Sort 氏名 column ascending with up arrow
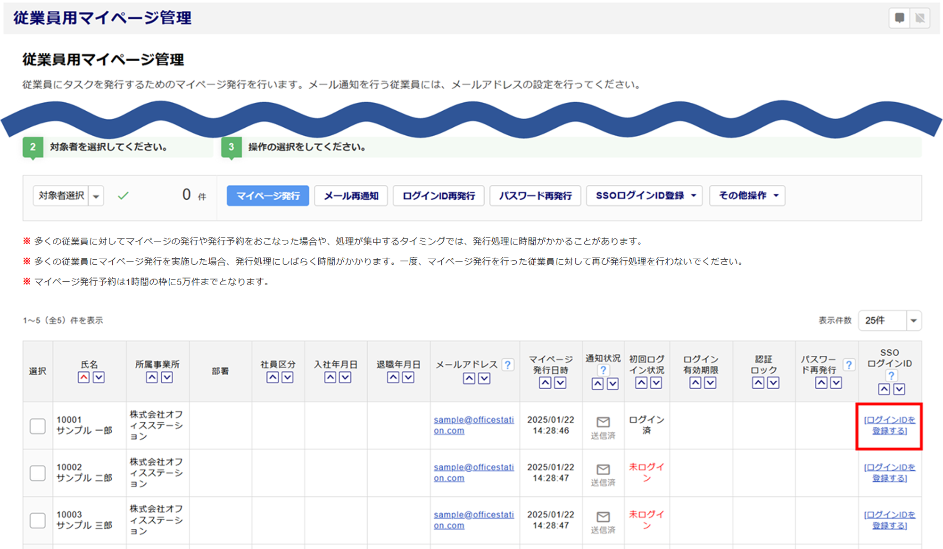This screenshot has height=549, width=943. click(83, 377)
